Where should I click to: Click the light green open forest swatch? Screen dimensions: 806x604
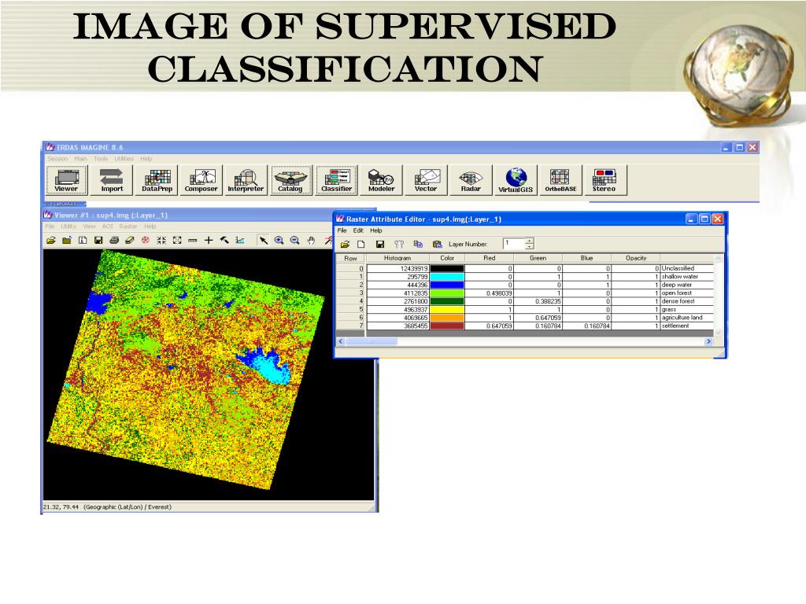[447, 293]
